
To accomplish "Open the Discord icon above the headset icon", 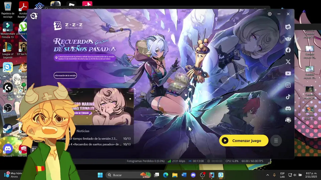I will [x=288, y=108].
